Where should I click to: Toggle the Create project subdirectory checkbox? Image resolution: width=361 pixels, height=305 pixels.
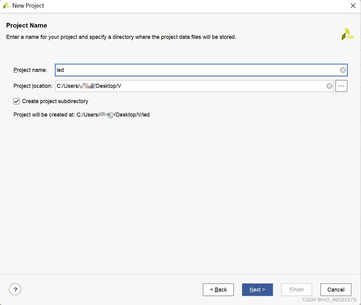[17, 101]
